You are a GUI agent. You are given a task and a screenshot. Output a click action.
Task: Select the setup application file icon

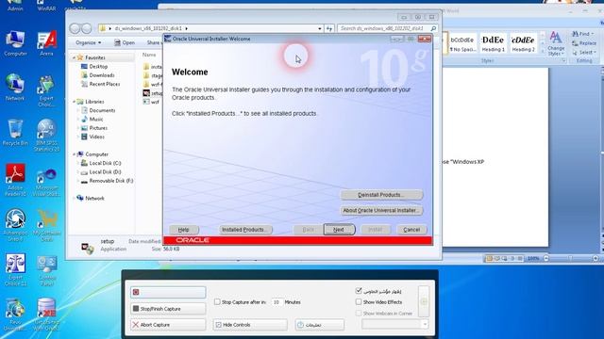[x=146, y=93]
